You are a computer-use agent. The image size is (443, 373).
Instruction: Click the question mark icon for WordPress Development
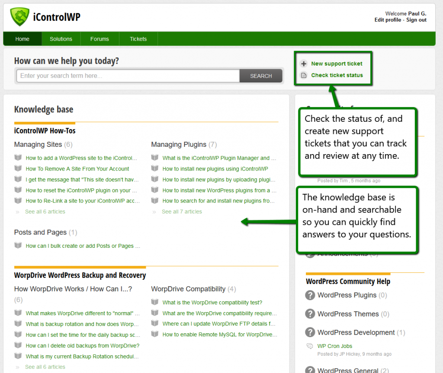(310, 333)
